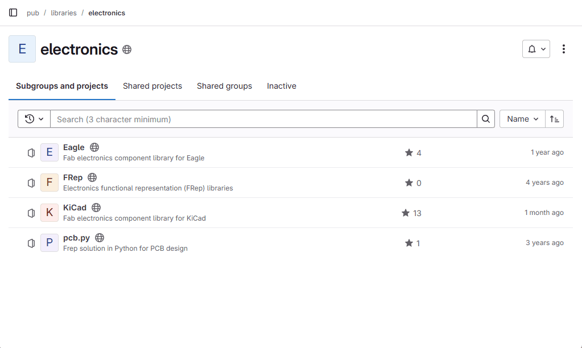Click the globe icon next to KiCad
Image resolution: width=582 pixels, height=348 pixels.
(96, 208)
